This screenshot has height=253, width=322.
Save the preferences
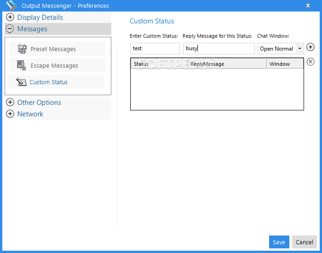pyautogui.click(x=279, y=242)
